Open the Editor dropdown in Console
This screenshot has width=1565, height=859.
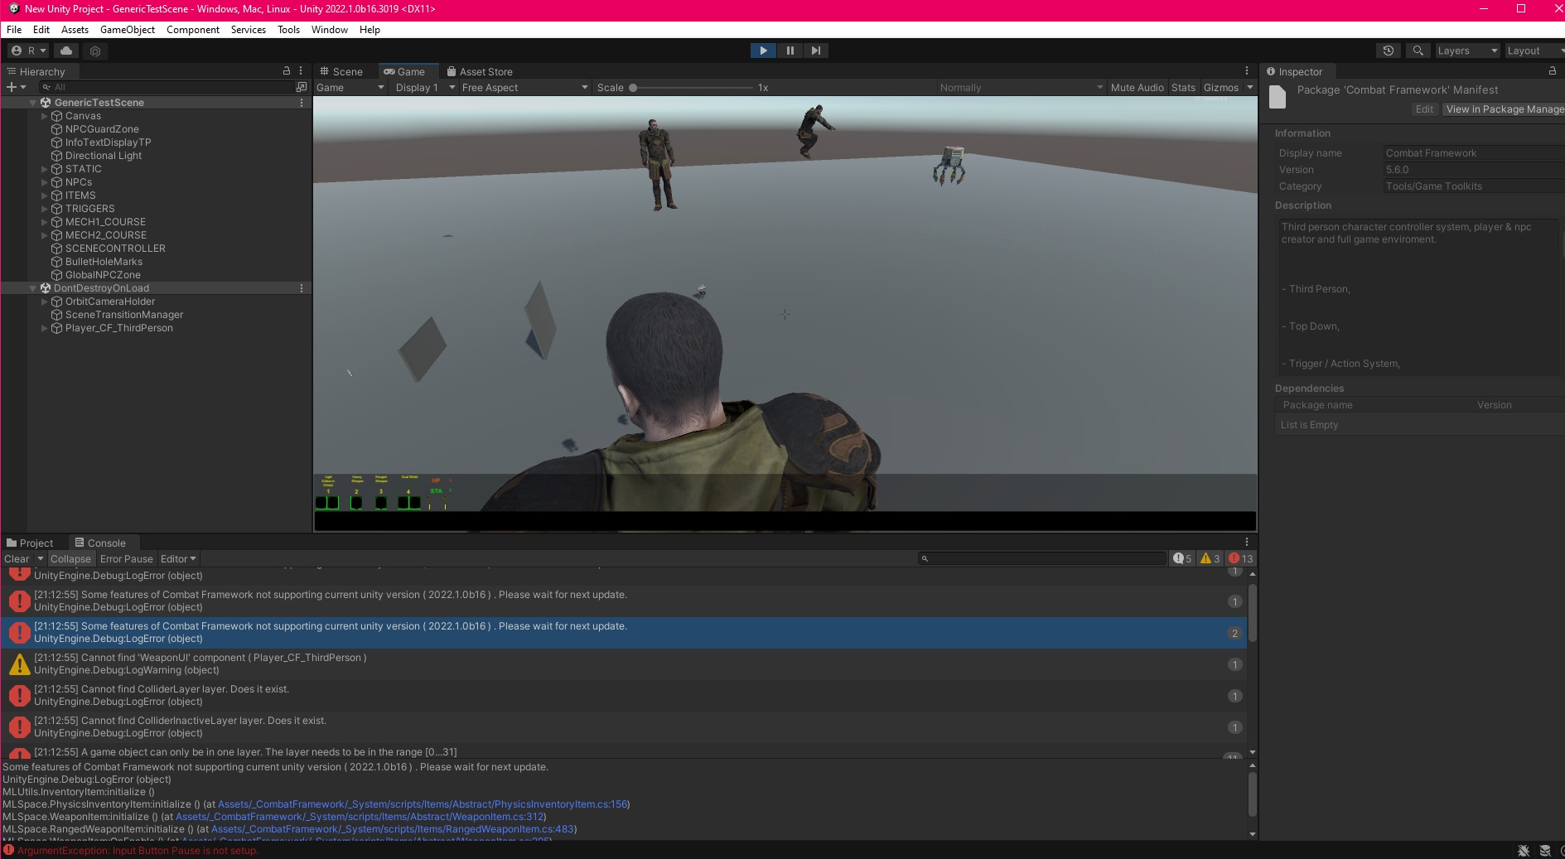(178, 558)
